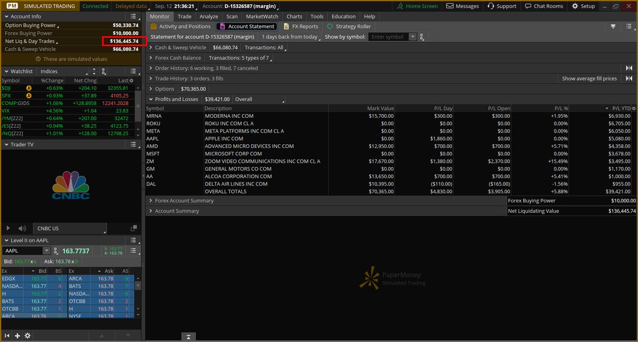
Task: Click the Trade History fit-columns icon
Action: tap(629, 78)
